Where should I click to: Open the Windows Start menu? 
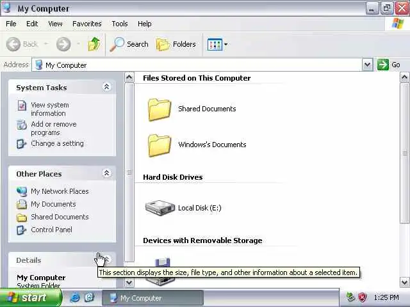click(31, 297)
